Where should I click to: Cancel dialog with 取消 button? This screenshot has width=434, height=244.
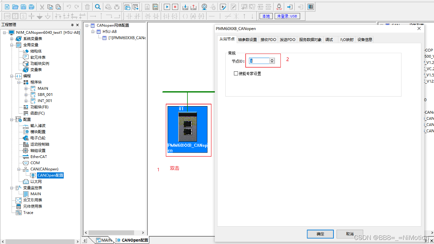(350, 234)
